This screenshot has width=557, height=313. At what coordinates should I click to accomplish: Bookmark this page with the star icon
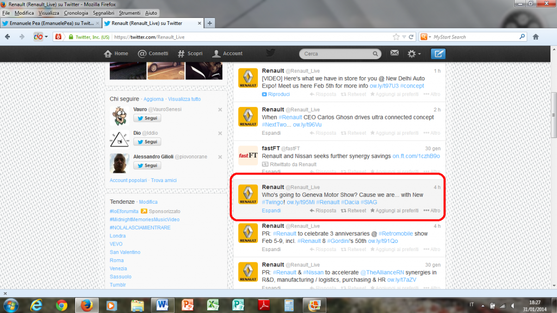point(396,37)
